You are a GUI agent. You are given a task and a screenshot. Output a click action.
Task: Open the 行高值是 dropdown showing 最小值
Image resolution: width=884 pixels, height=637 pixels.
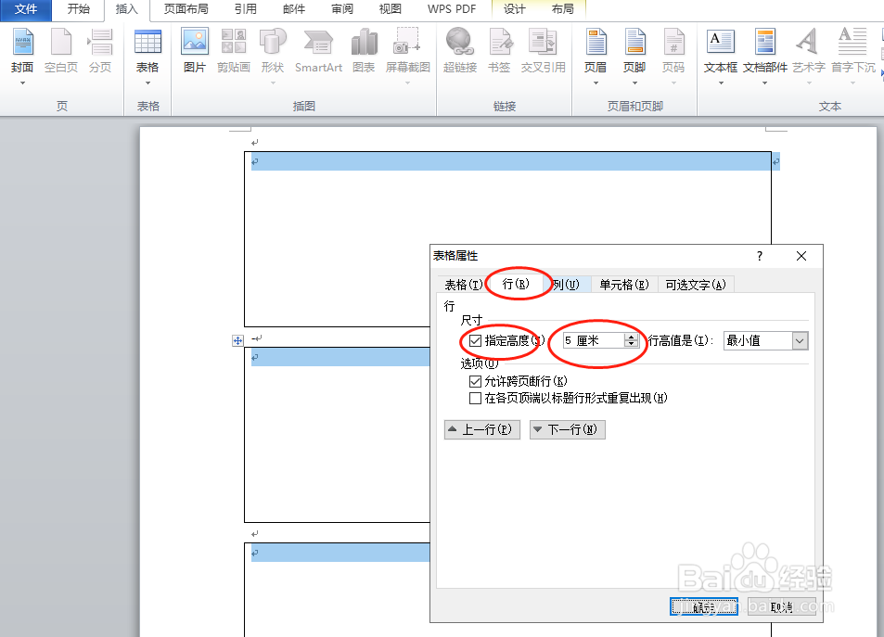[801, 340]
